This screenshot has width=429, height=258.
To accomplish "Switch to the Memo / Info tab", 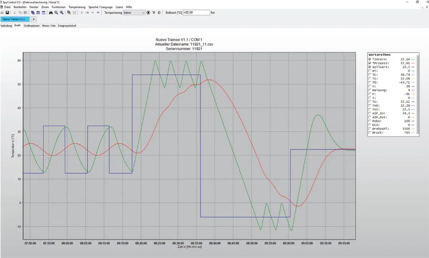I will 49,26.
